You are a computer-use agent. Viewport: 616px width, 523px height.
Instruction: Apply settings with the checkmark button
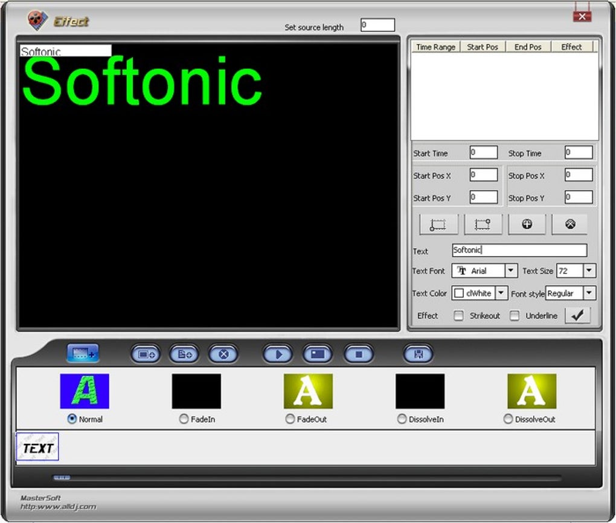click(x=577, y=315)
